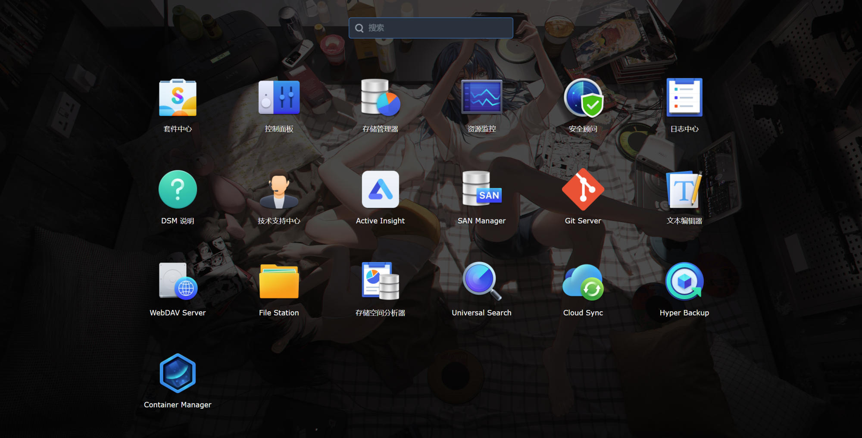This screenshot has width=862, height=438.
Task: Launch the SAN Manager icon
Action: [x=482, y=189]
